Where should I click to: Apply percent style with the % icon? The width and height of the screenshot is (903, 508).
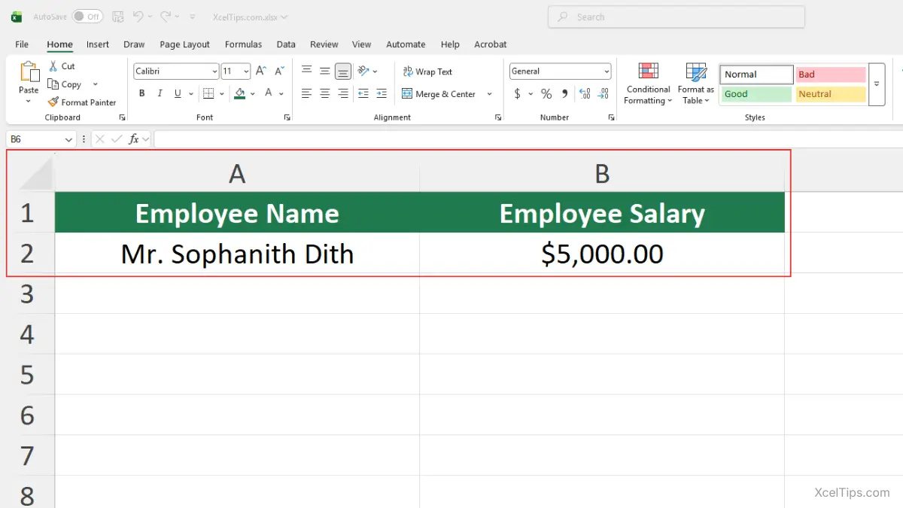(546, 94)
